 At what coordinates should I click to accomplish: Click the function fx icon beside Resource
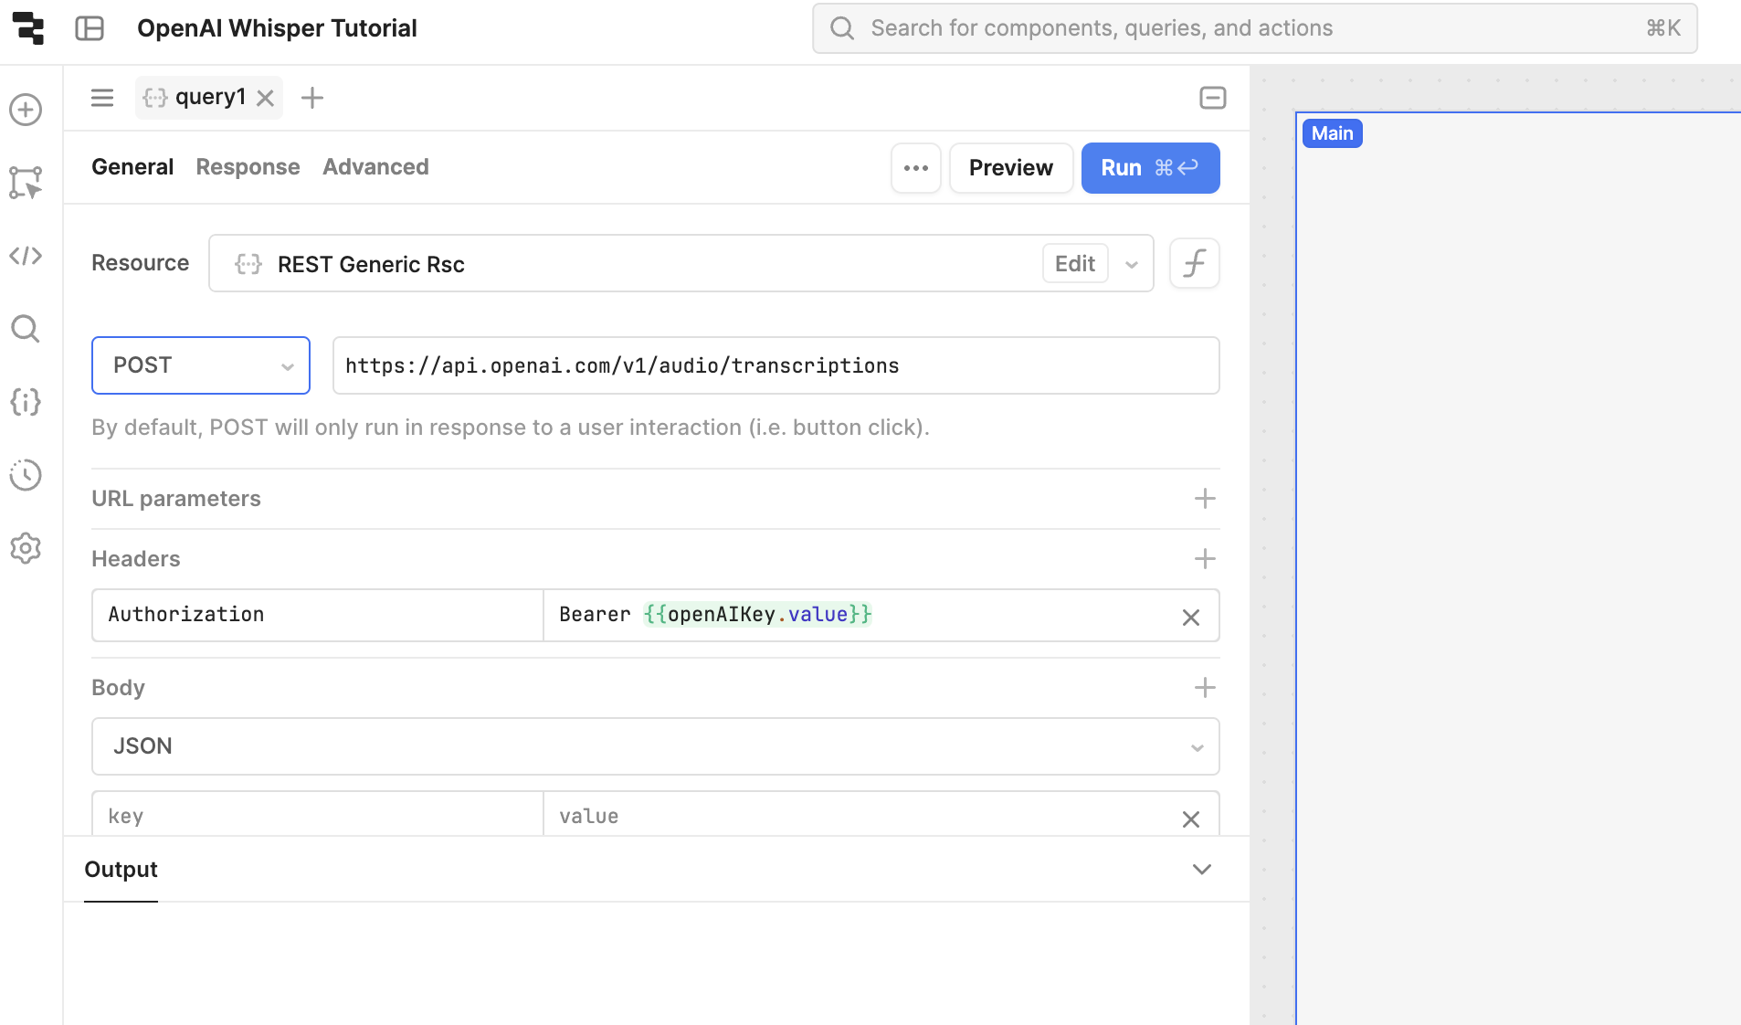1194,264
